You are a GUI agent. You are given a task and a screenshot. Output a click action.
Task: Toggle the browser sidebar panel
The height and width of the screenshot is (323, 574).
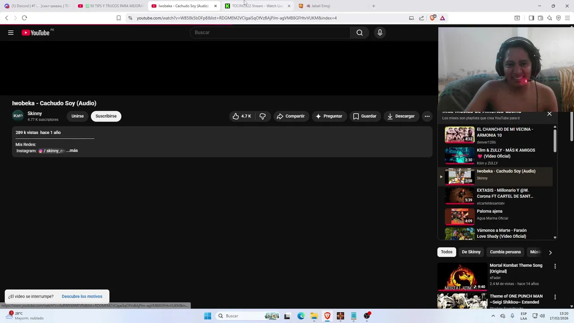coord(531,18)
